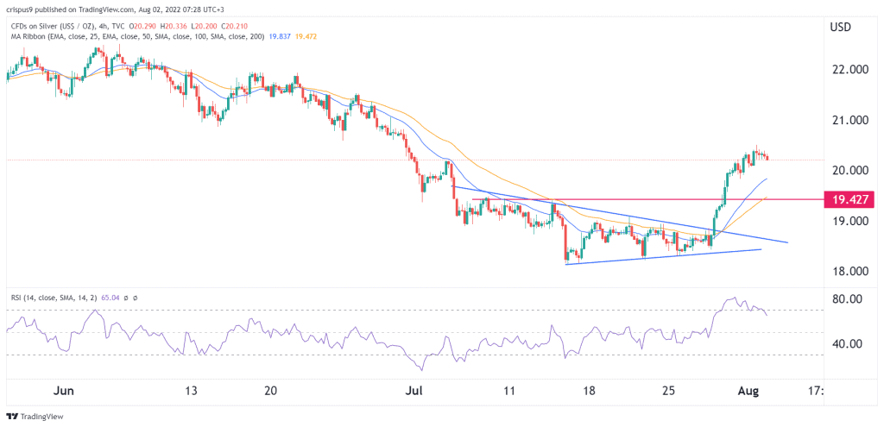Click the 18 date axis label
This screenshot has height=427, width=884.
coord(589,391)
